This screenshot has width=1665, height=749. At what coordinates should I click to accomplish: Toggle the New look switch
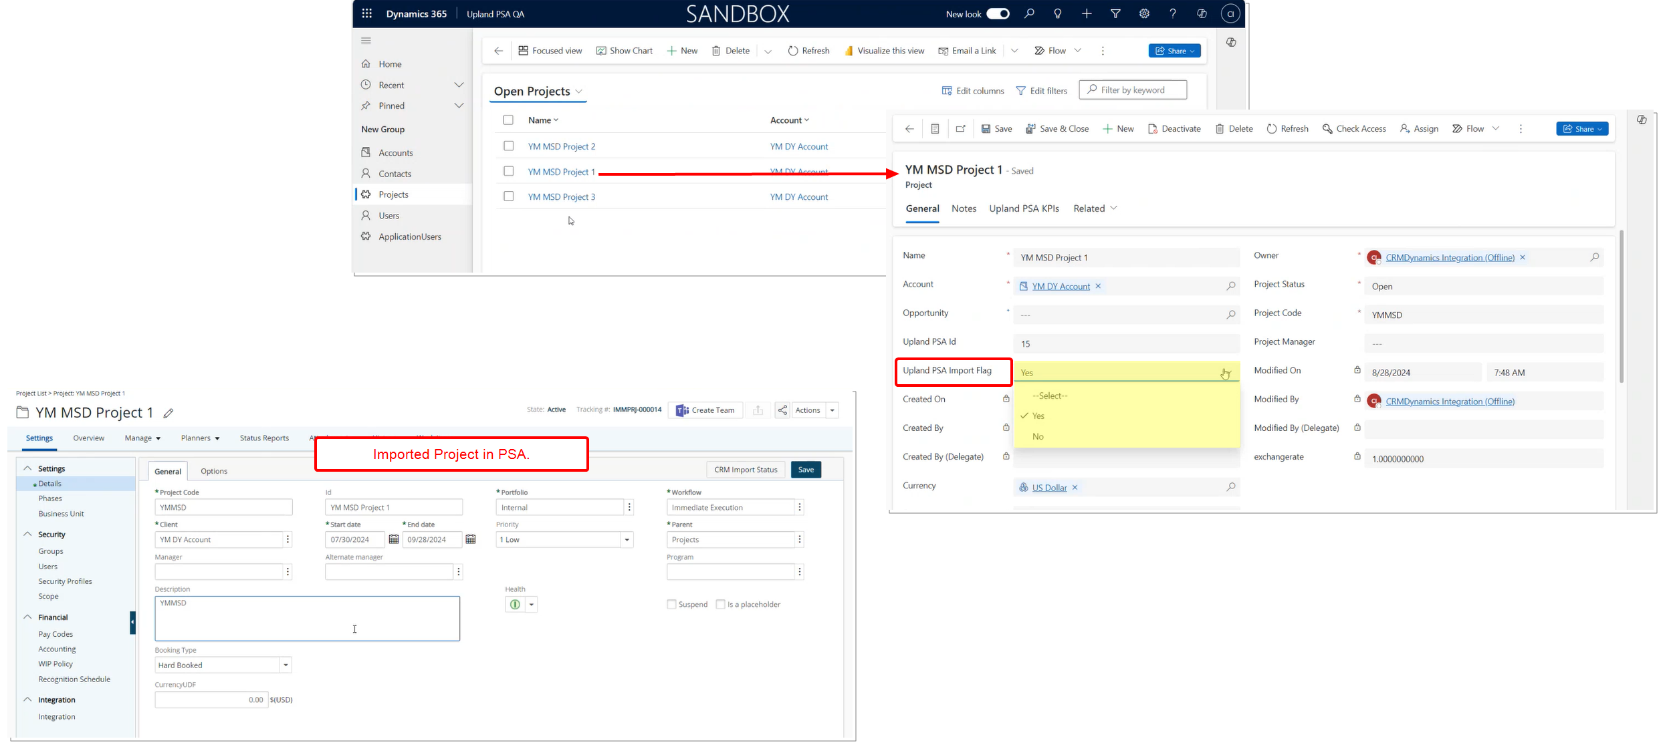click(x=998, y=14)
